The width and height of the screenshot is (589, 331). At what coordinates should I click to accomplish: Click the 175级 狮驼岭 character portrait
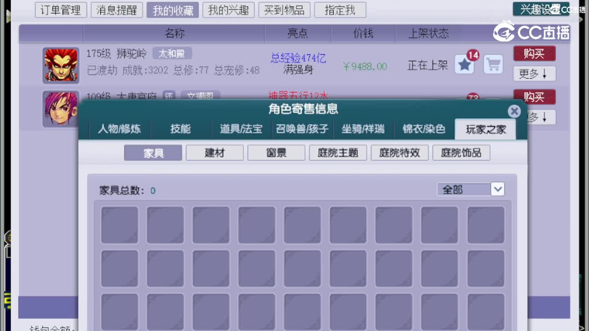(x=61, y=65)
